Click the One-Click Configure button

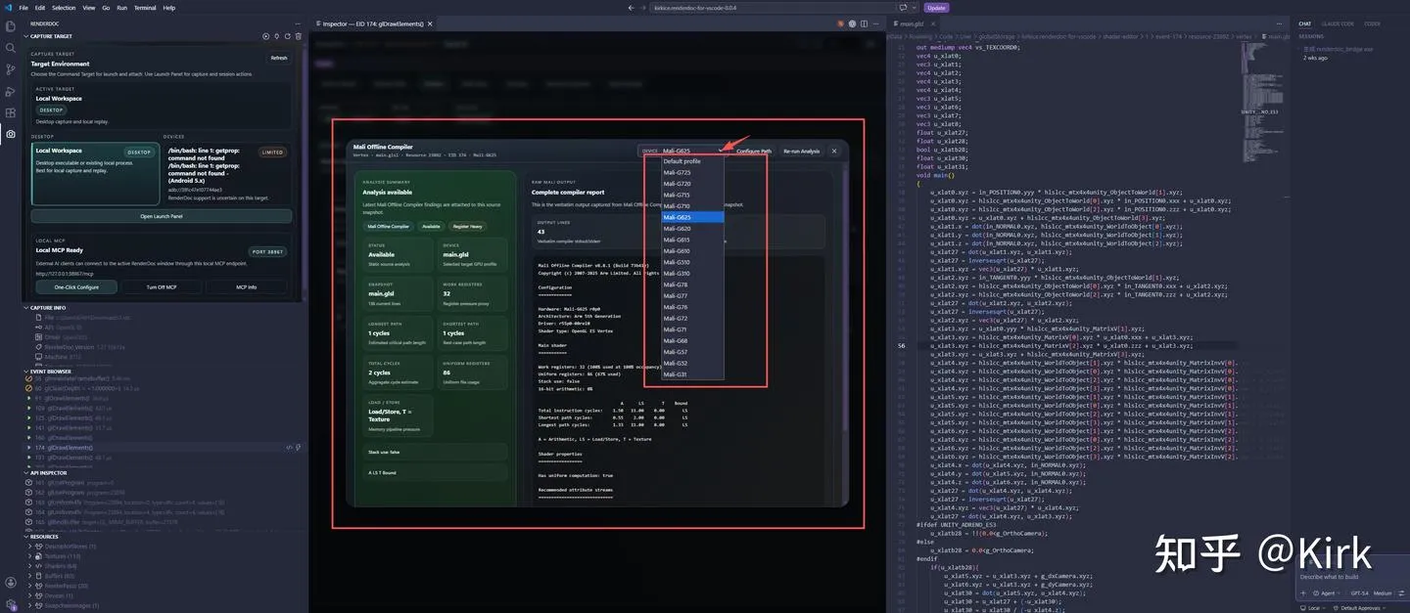pos(75,287)
